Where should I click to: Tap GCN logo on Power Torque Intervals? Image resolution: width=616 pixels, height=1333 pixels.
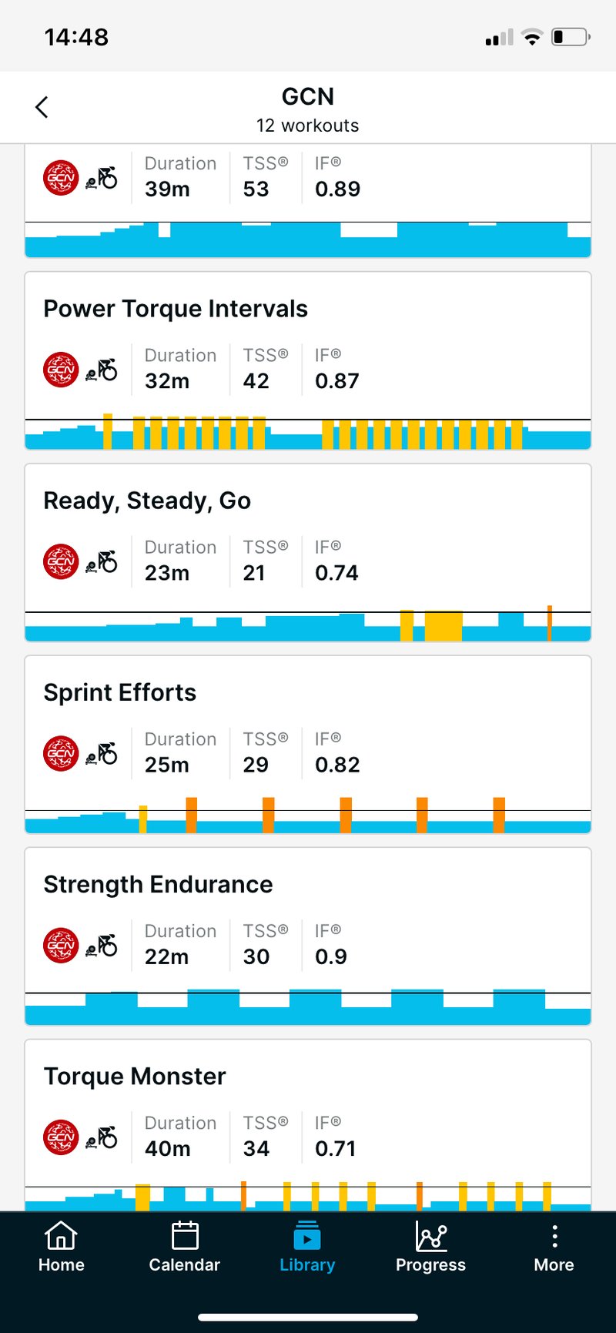[x=61, y=370]
